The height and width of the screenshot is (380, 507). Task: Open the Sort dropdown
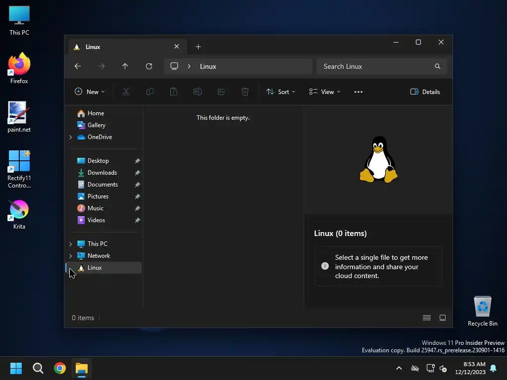(281, 92)
